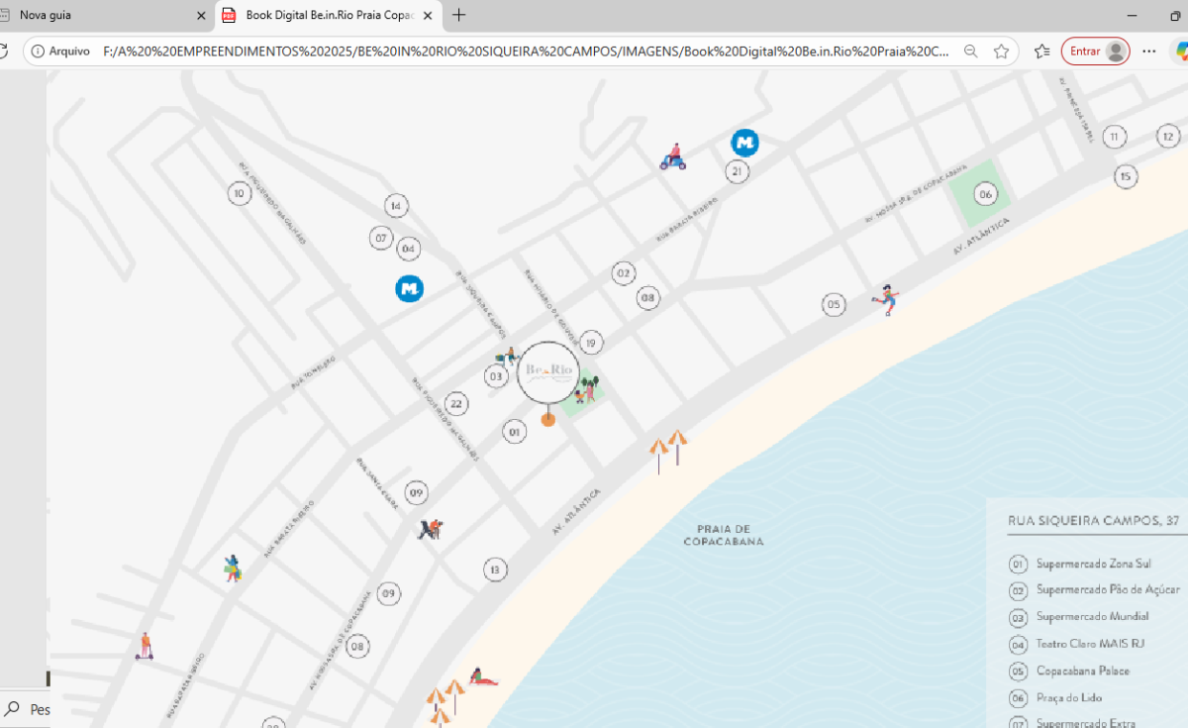Open a new tab with the plus button
1188x728 pixels.
coord(456,16)
